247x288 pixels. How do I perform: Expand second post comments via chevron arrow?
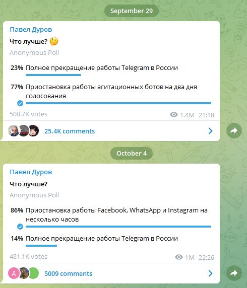[210, 273]
